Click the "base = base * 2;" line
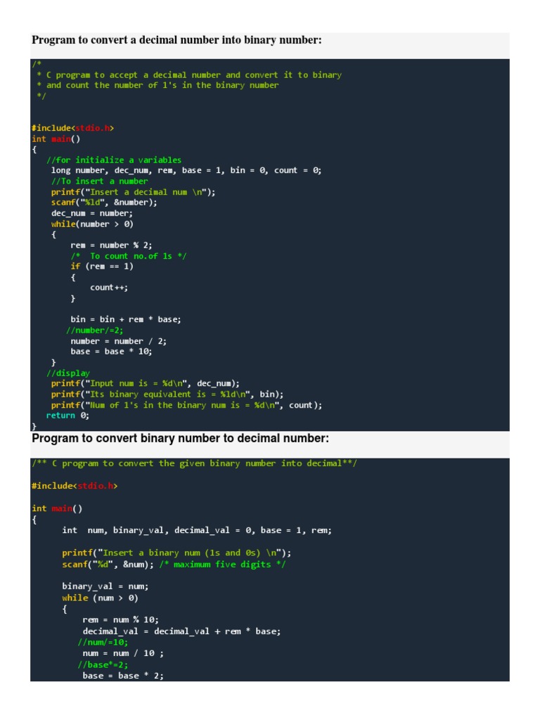Image resolution: width=540 pixels, height=720 pixels. pos(123,676)
